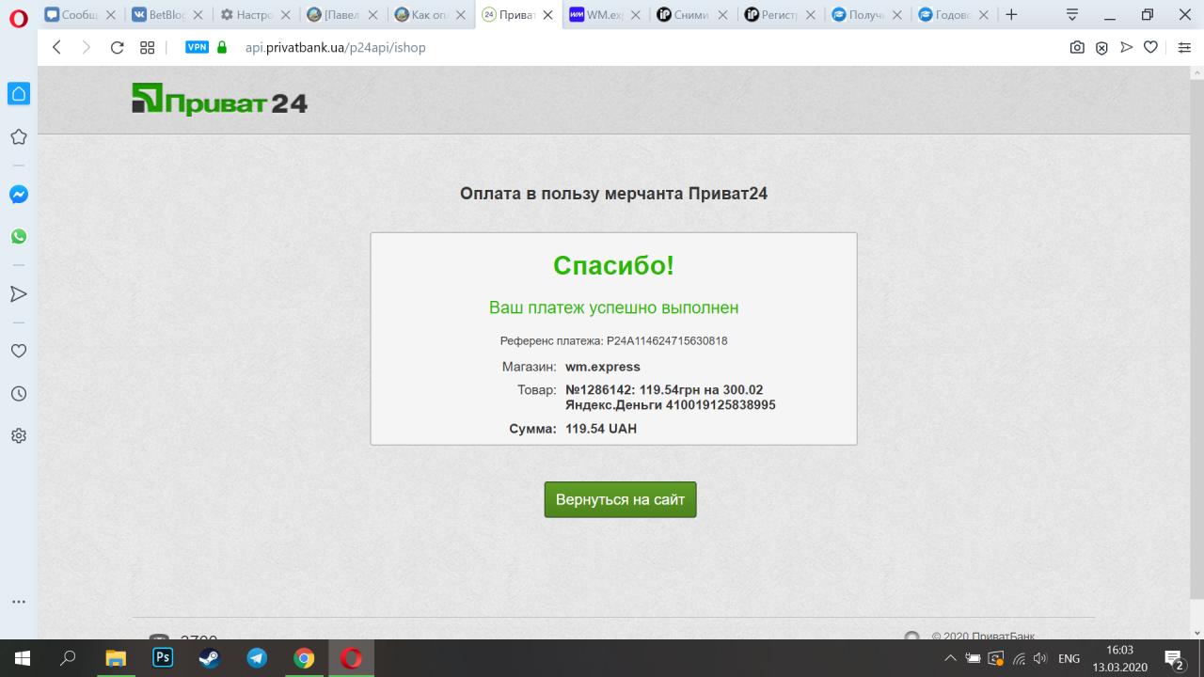Open Telegram from taskbar
The image size is (1204, 677).
pos(257,658)
